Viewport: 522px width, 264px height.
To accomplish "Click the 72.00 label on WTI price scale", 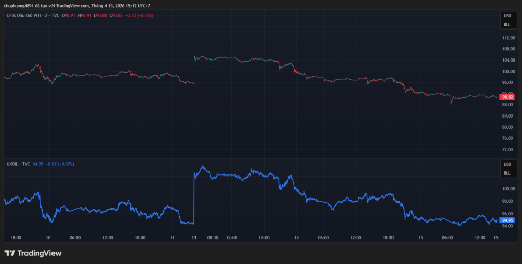I will (x=507, y=150).
